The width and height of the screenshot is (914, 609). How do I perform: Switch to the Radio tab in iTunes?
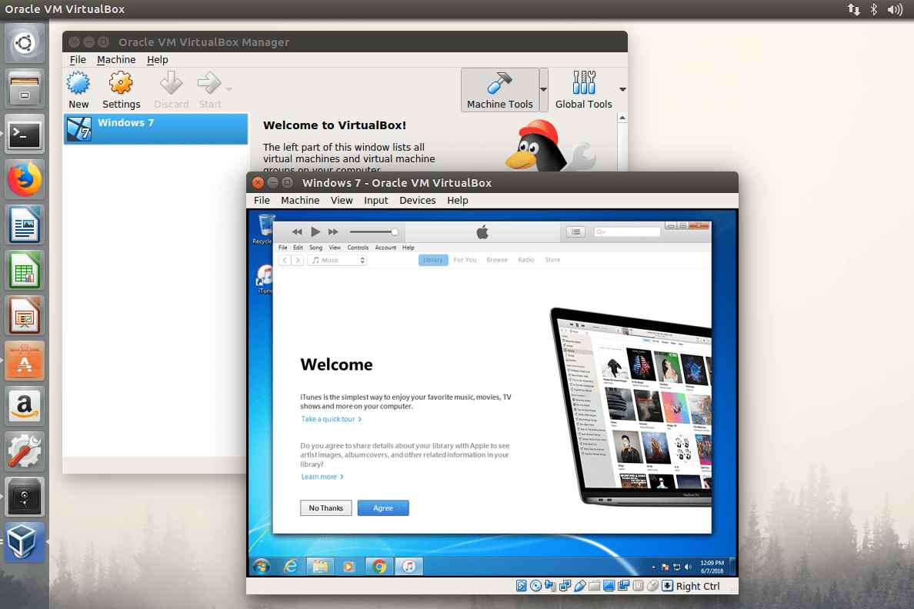(525, 260)
